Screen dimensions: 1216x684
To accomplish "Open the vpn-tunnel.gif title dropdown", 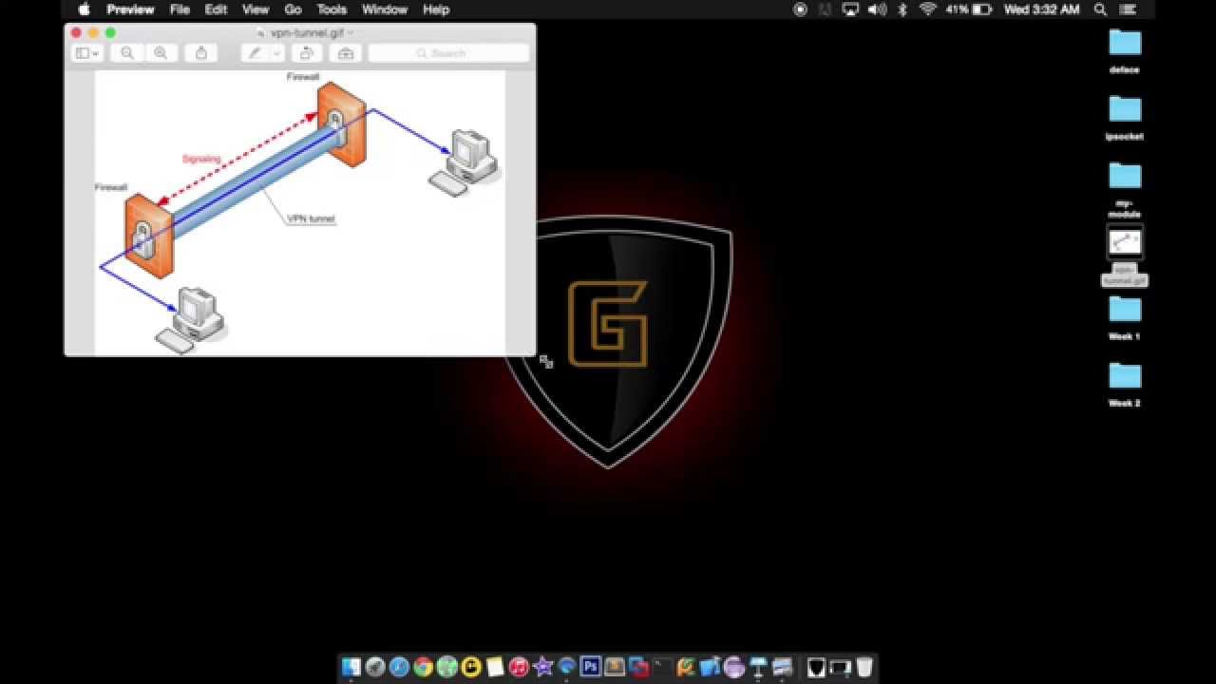I will pos(351,33).
